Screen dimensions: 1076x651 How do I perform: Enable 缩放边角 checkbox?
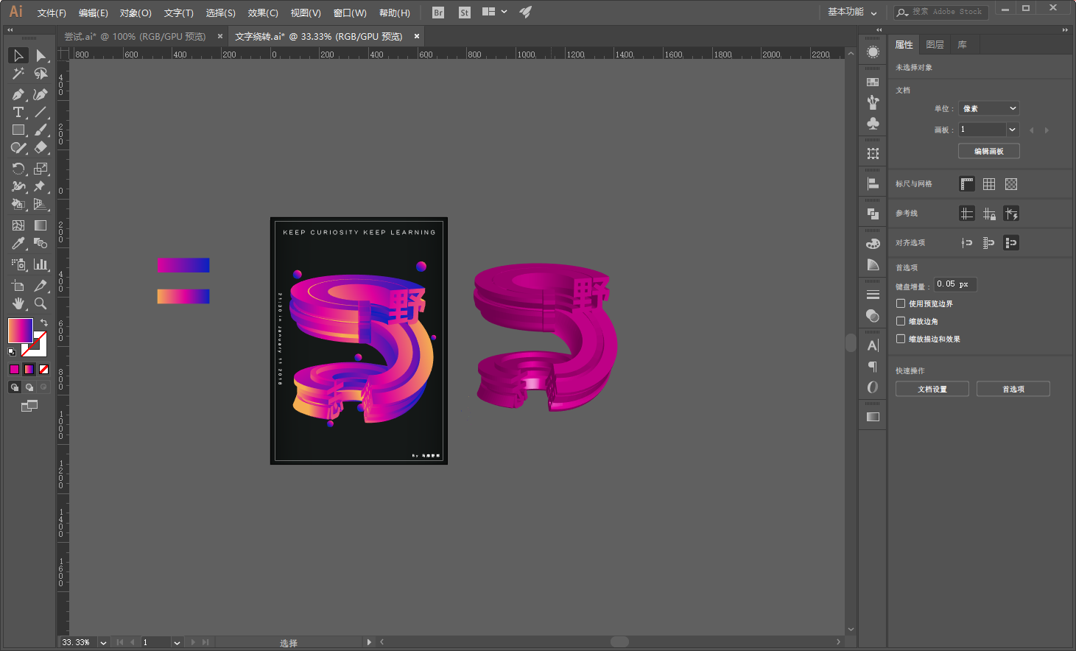coord(901,321)
